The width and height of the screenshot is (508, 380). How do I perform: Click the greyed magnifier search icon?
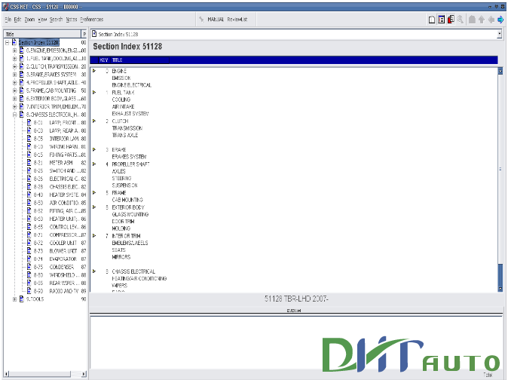[460, 20]
